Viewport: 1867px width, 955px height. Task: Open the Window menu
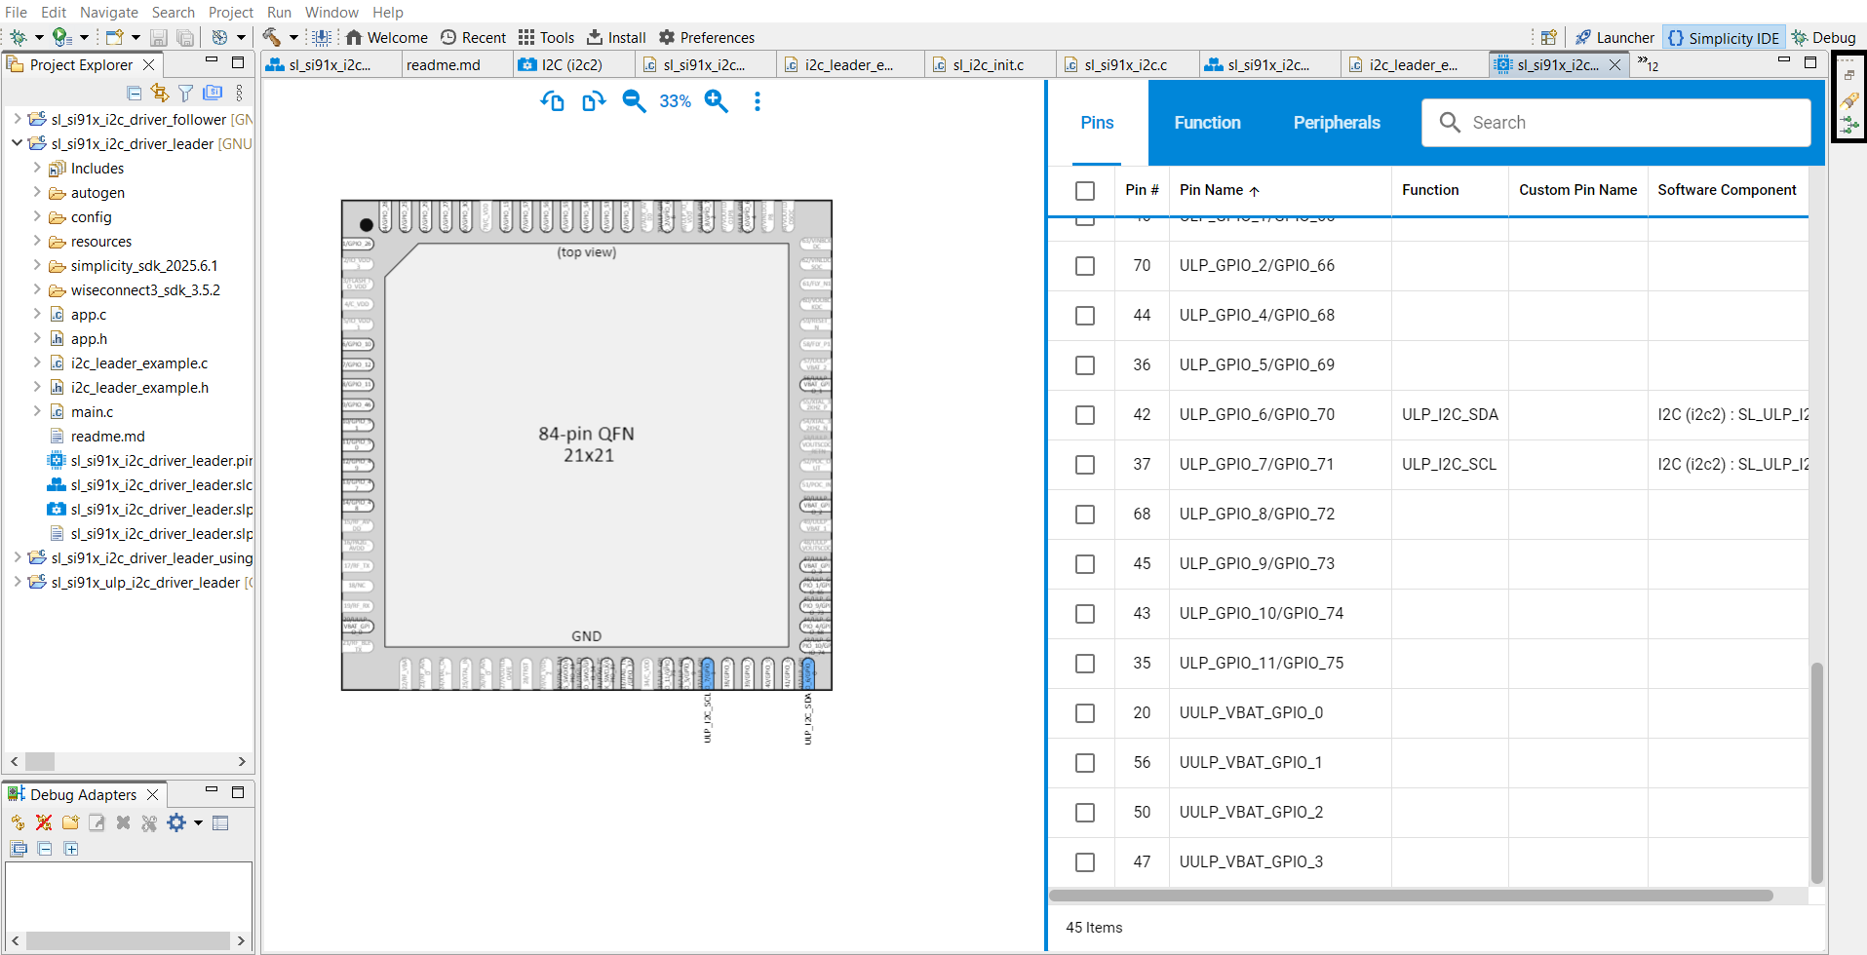[331, 13]
